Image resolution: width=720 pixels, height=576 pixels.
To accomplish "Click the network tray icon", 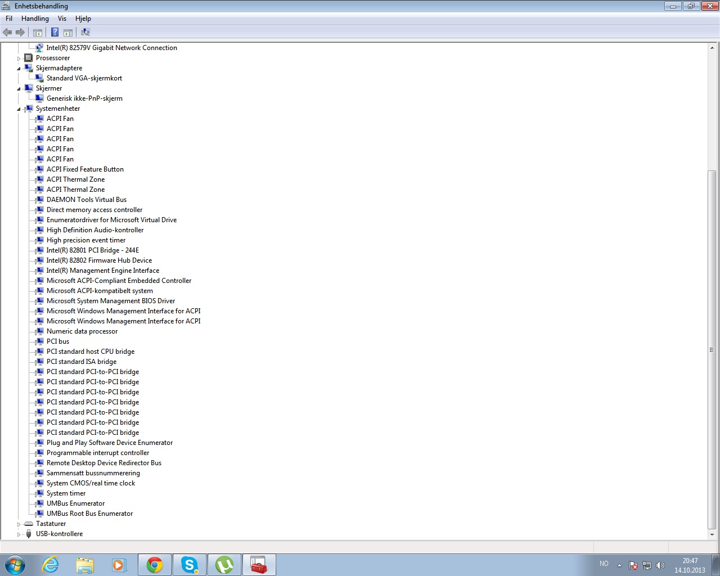I will coord(647,565).
